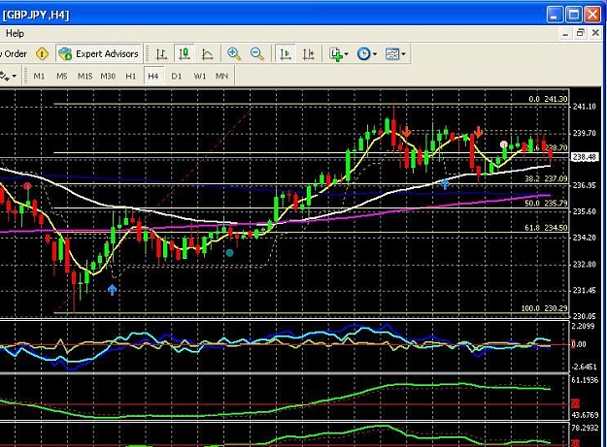The height and width of the screenshot is (447, 607).
Task: Switch chart to line chart display
Action: (208, 53)
